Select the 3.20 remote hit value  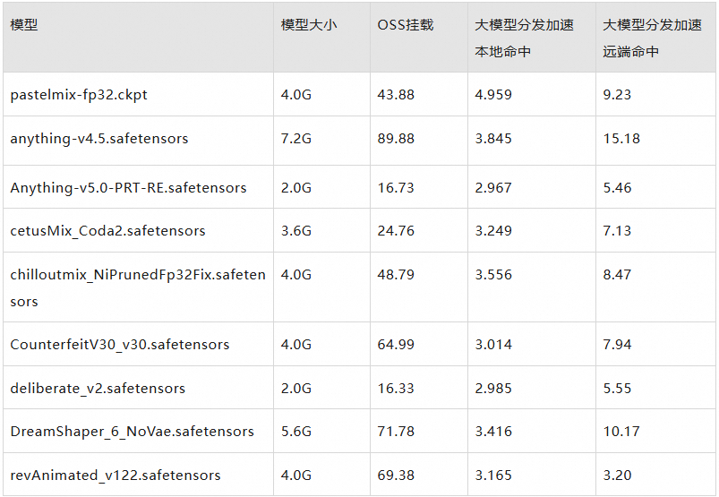pyautogui.click(x=617, y=475)
